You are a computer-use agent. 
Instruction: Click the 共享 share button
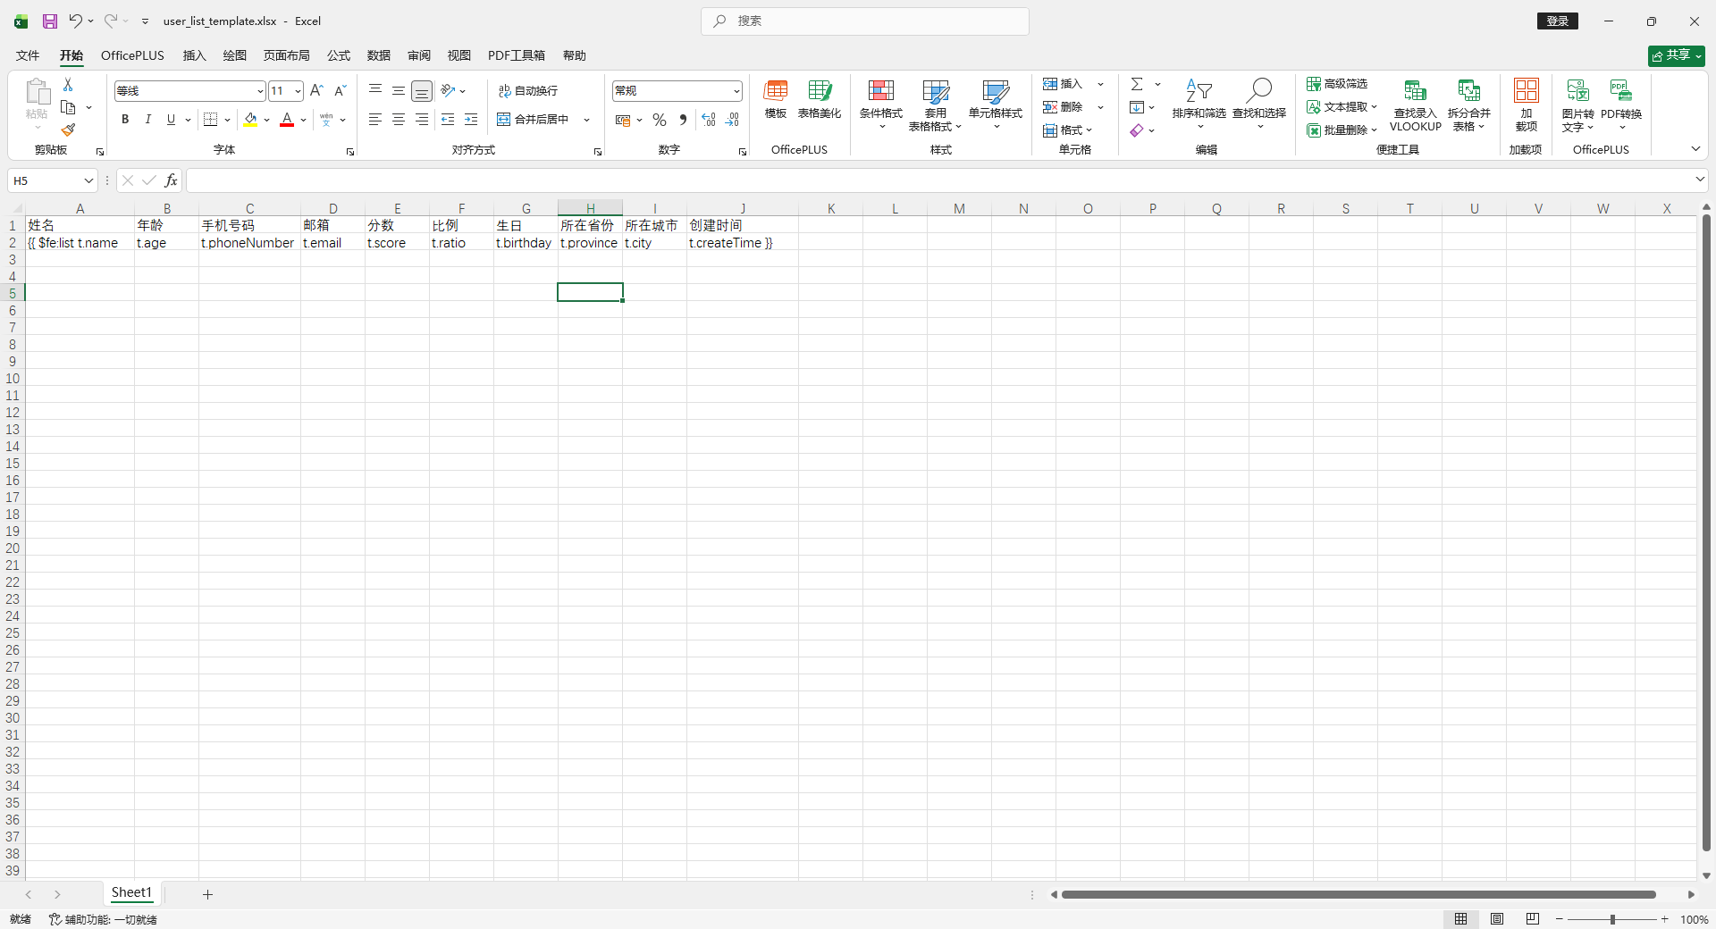point(1676,55)
